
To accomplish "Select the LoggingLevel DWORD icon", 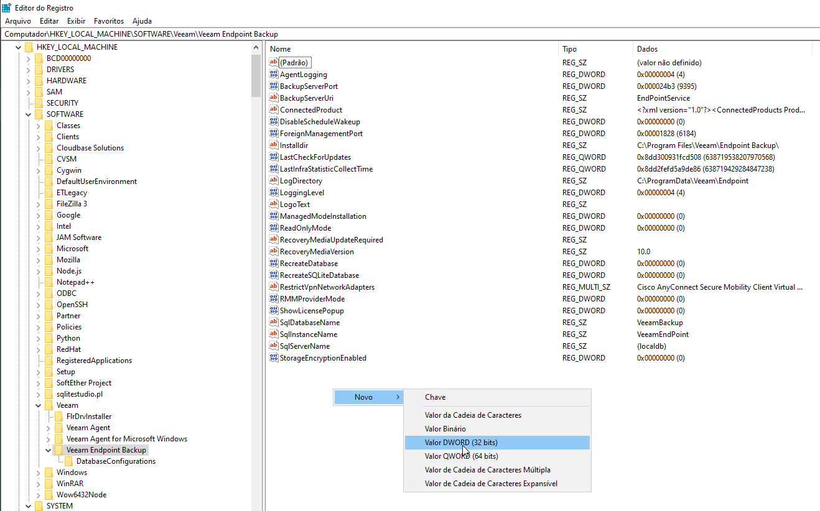I will point(274,193).
